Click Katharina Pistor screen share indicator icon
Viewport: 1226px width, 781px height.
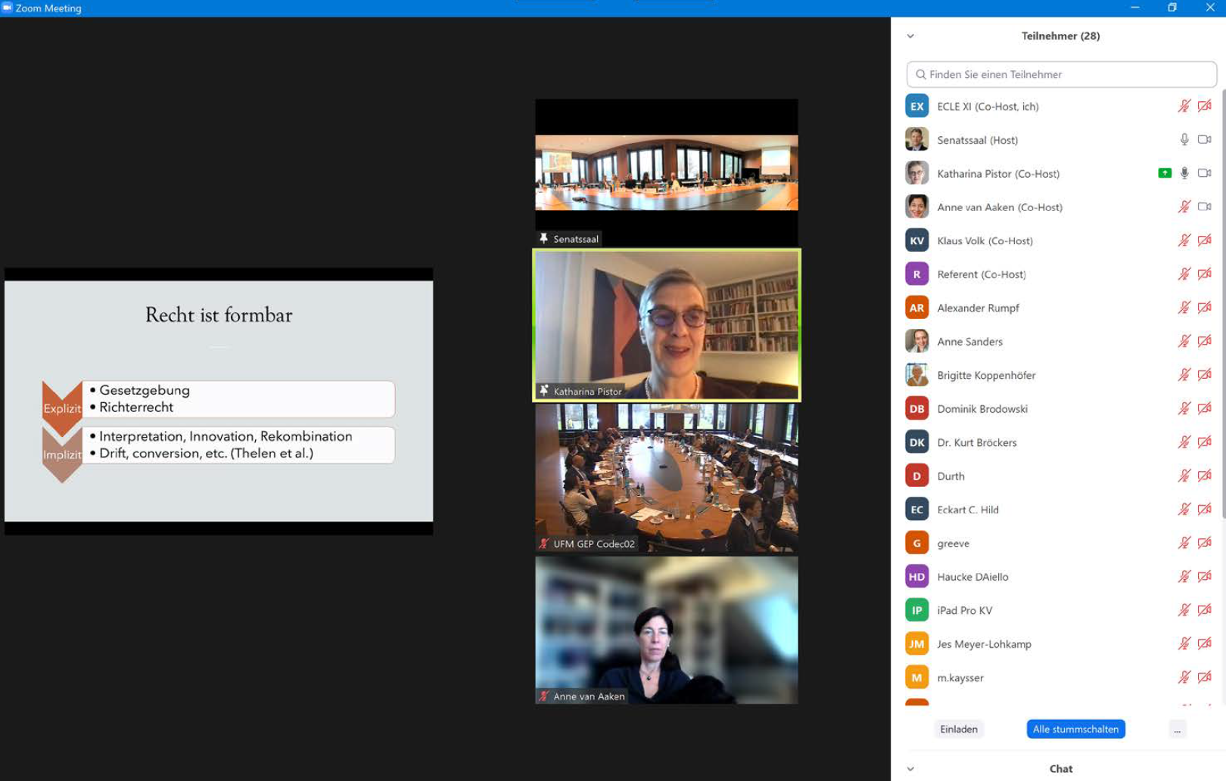[1165, 173]
